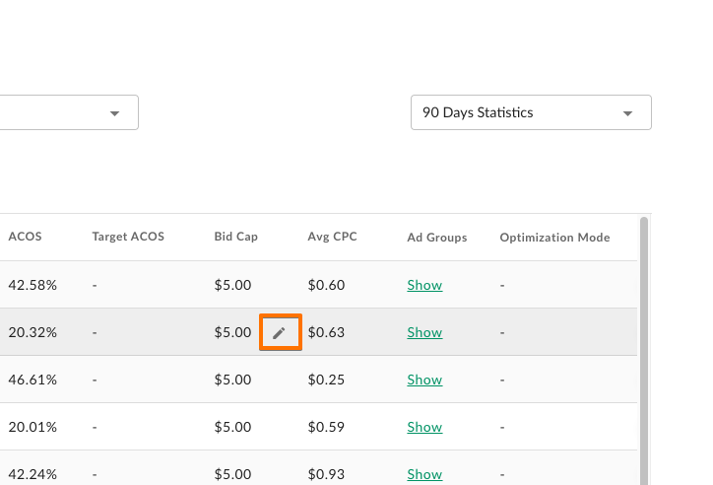
Task: Click the table's vertical scrollbar
Action: [643, 351]
